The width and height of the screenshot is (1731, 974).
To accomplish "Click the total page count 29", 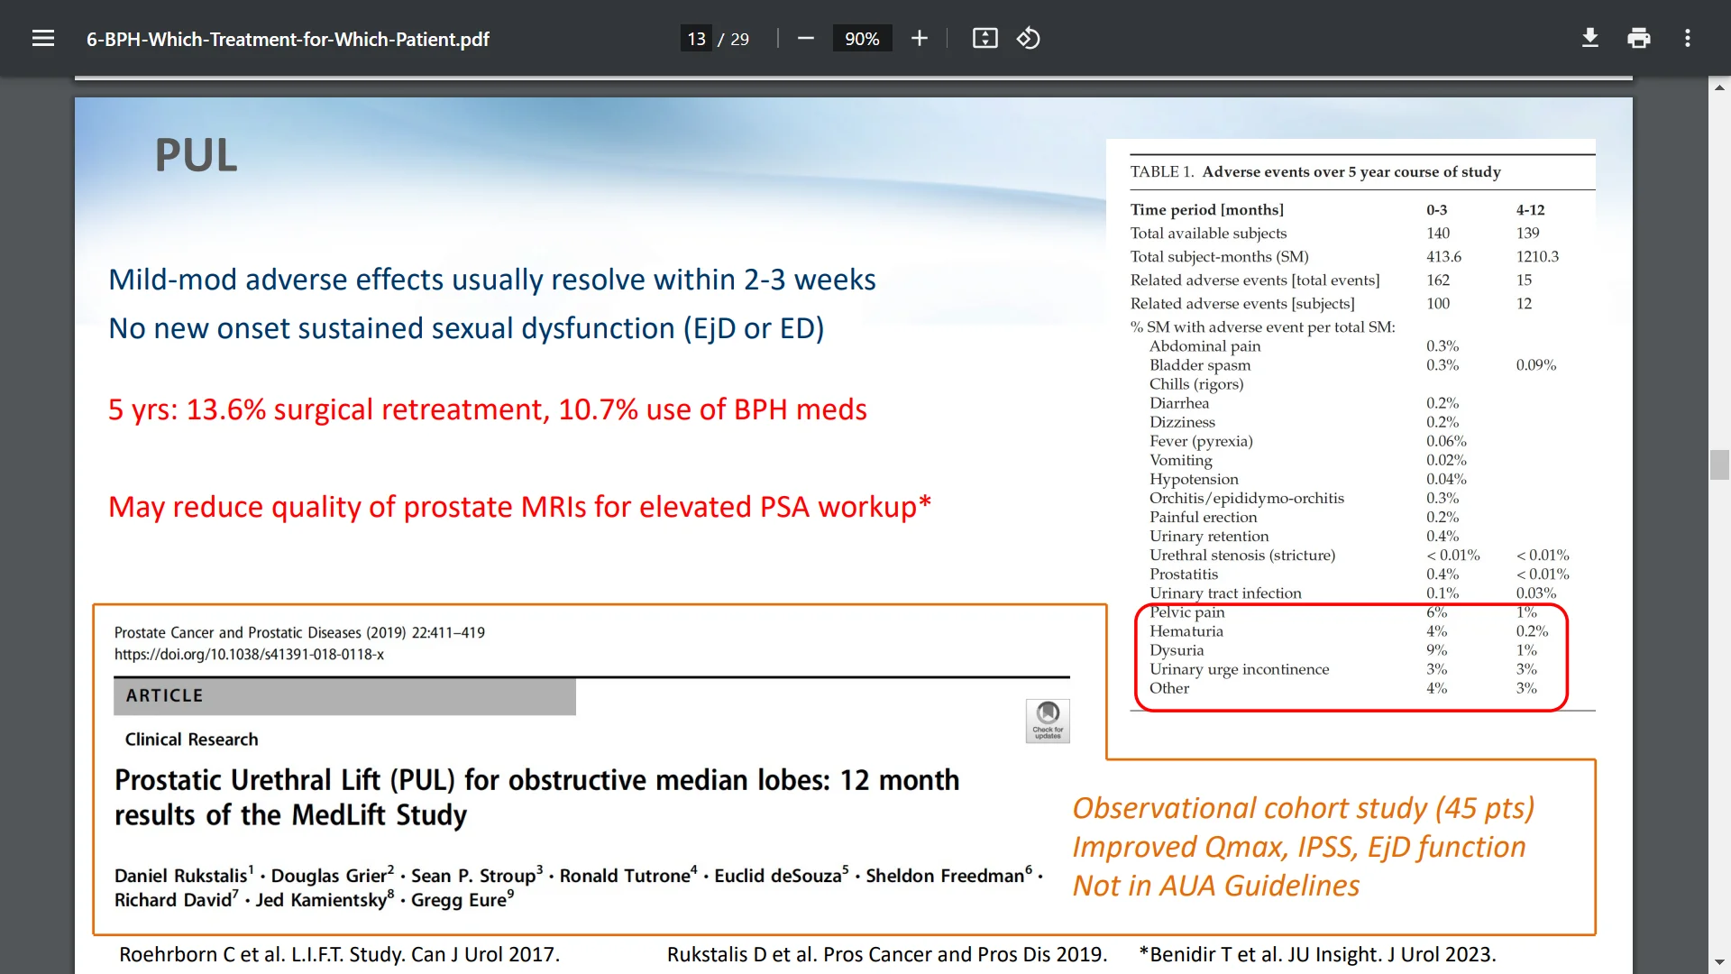I will pyautogui.click(x=739, y=39).
